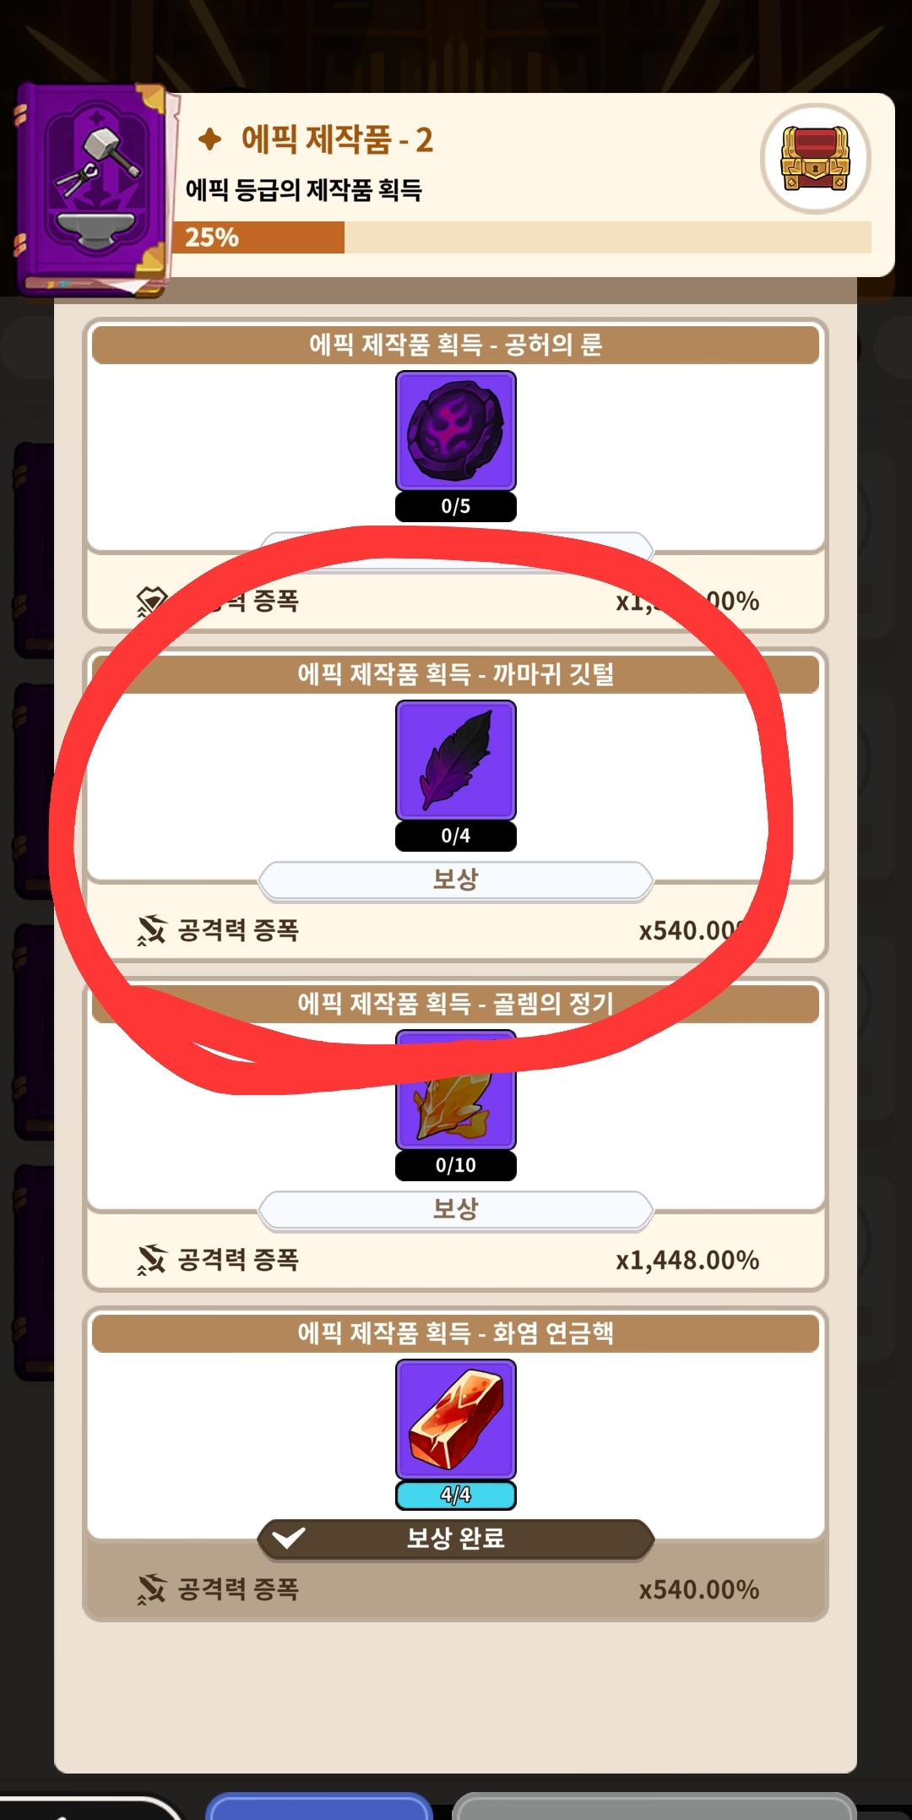Viewport: 912px width, 1820px height.
Task: Tap the 에픽 제작품 - 2 title
Action: pos(337,139)
